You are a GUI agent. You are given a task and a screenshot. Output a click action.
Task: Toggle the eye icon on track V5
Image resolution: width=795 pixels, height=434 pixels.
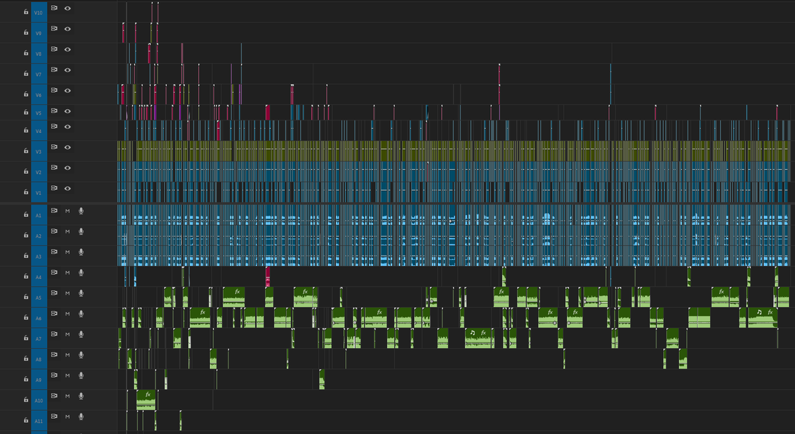coord(68,110)
